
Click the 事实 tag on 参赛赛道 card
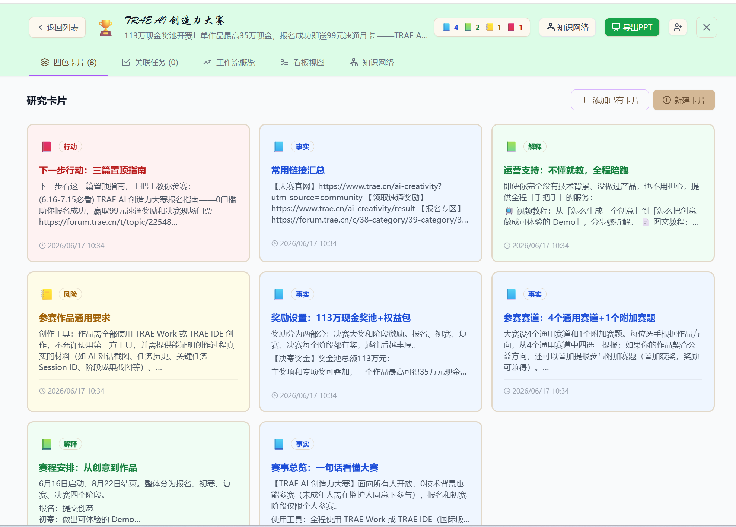pyautogui.click(x=535, y=294)
